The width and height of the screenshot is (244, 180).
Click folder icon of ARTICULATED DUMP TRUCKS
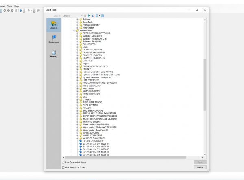tap(81, 33)
